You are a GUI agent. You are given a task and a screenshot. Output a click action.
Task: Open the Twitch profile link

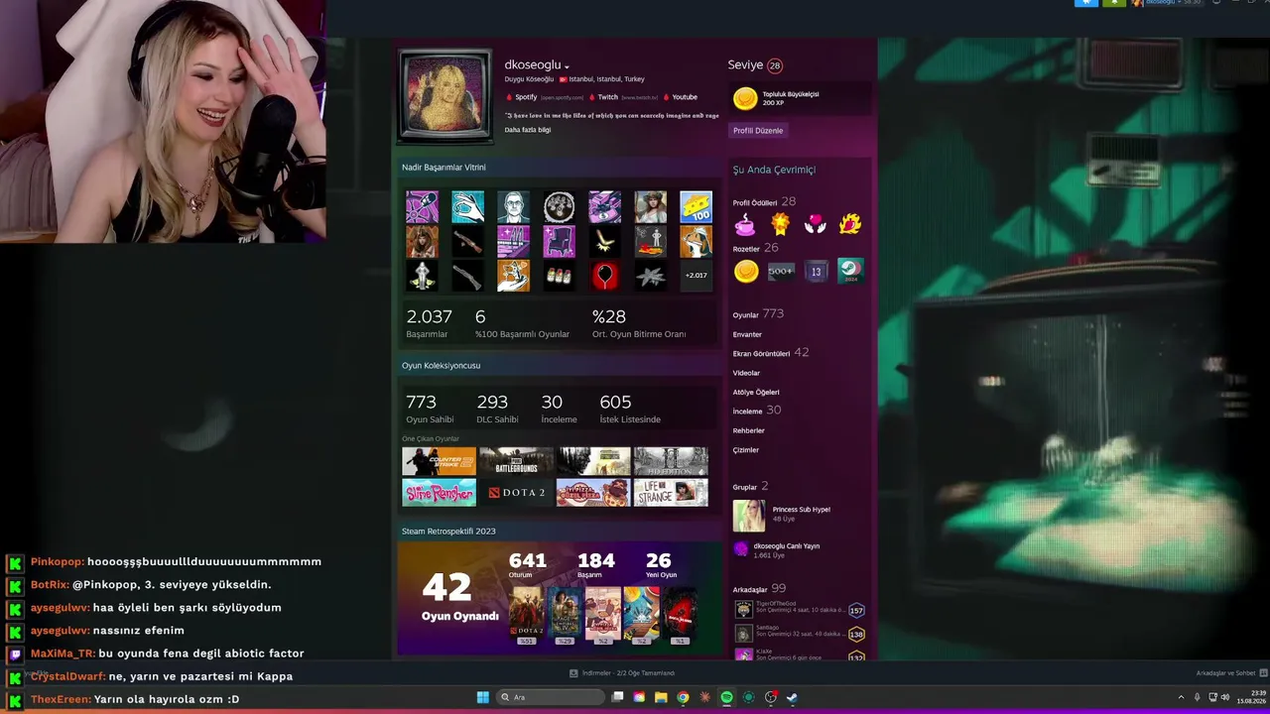pos(607,97)
